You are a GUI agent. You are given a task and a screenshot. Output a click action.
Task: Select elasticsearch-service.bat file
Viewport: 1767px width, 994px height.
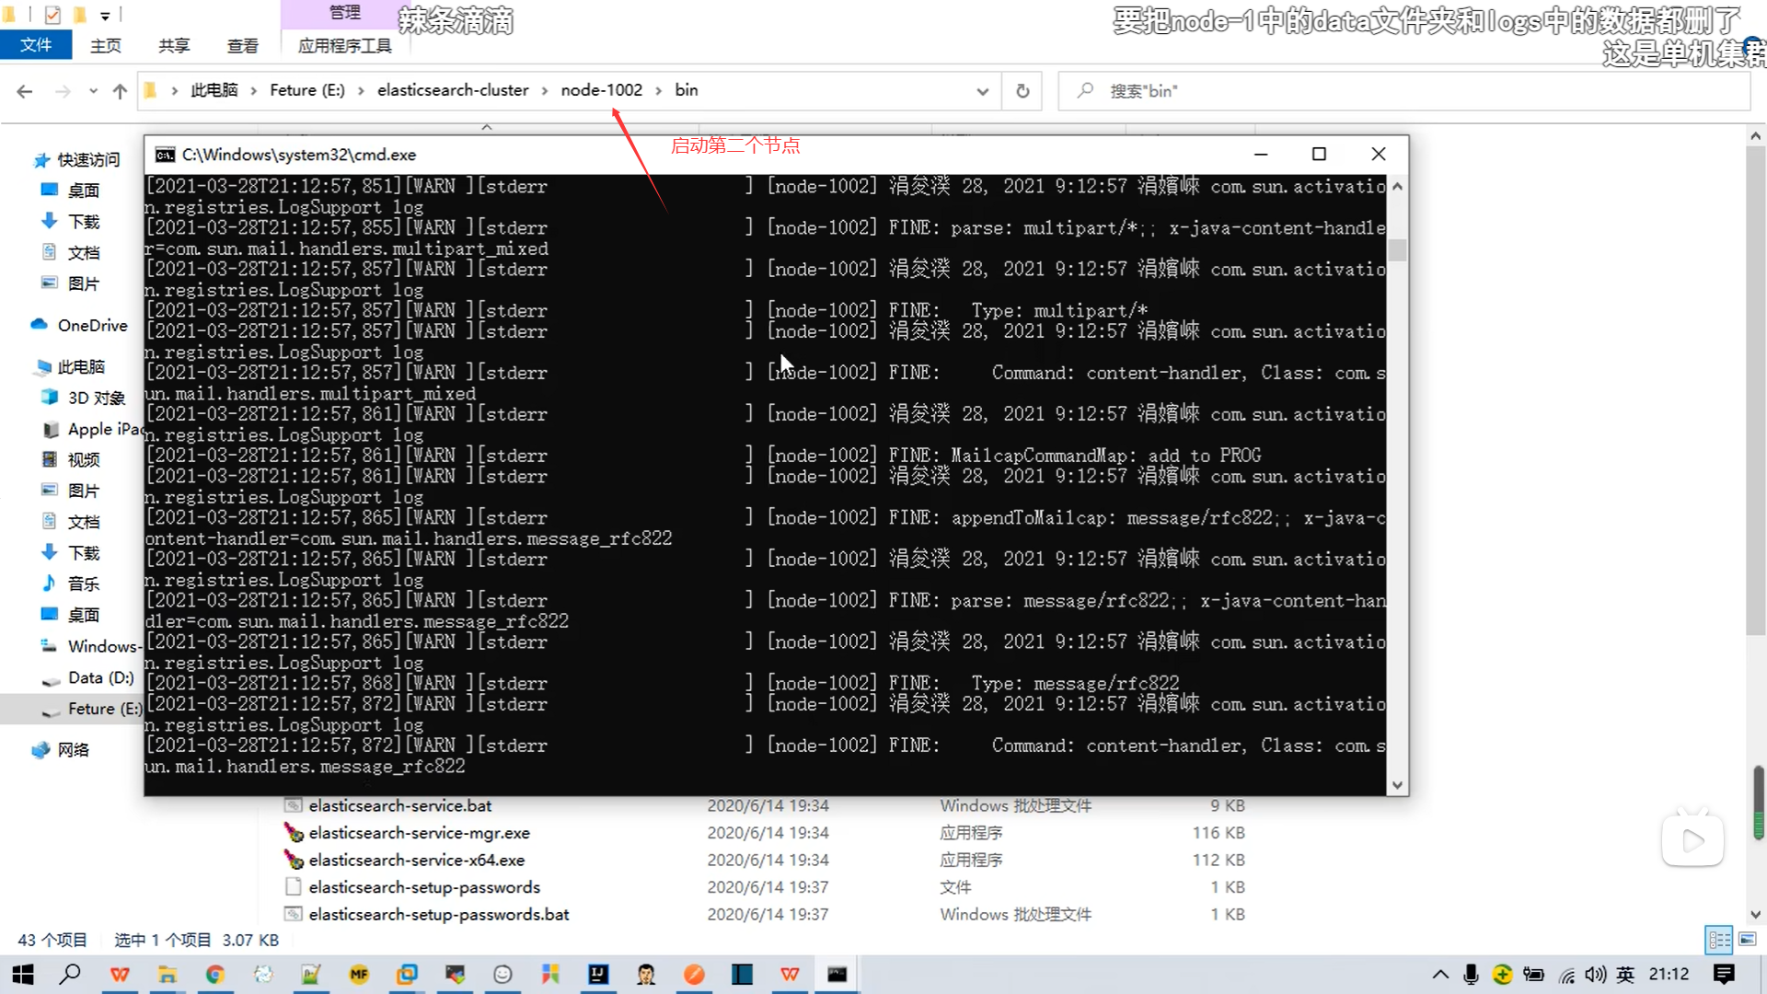click(x=399, y=805)
